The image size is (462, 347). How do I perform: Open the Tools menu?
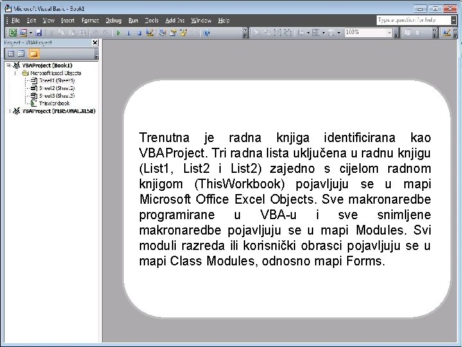[x=151, y=21]
